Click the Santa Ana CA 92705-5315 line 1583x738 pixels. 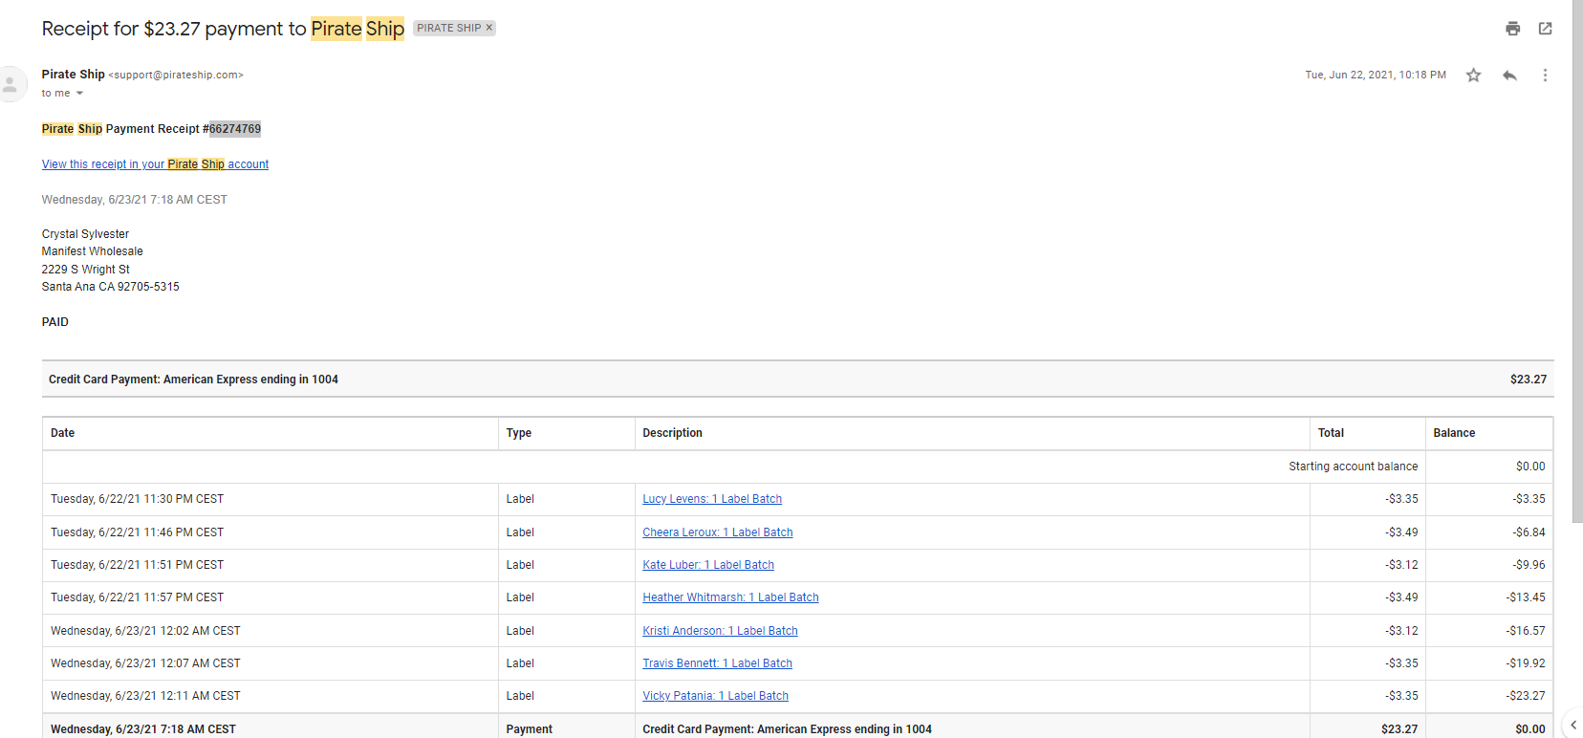[x=110, y=287]
